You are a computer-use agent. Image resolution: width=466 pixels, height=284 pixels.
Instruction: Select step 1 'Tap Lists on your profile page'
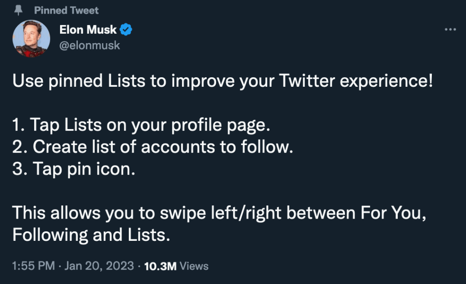point(142,125)
